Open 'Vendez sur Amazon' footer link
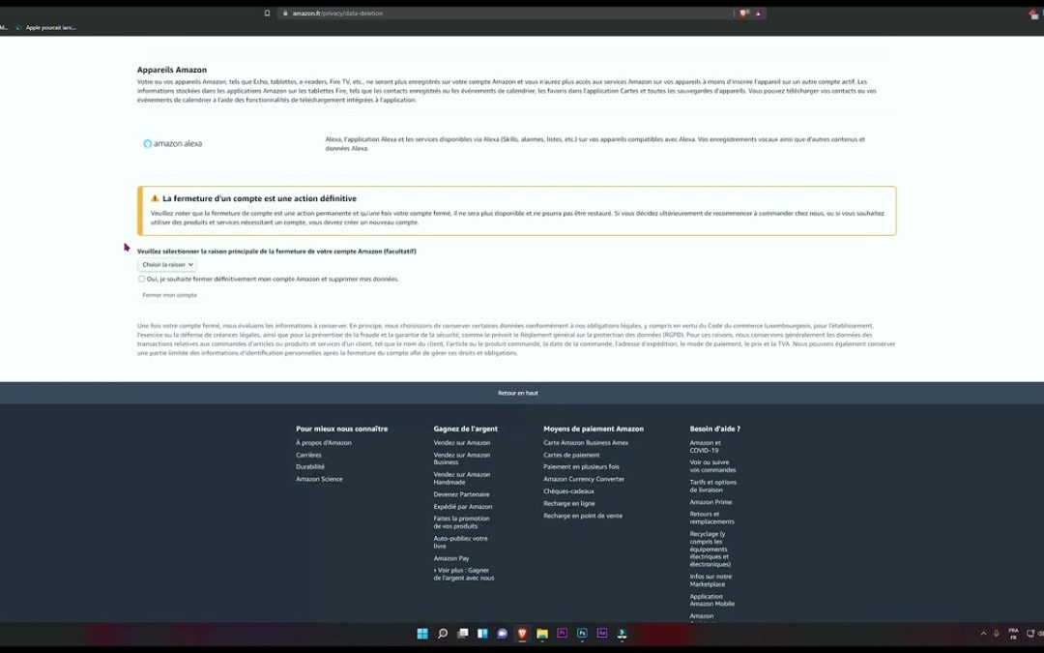 pyautogui.click(x=461, y=443)
